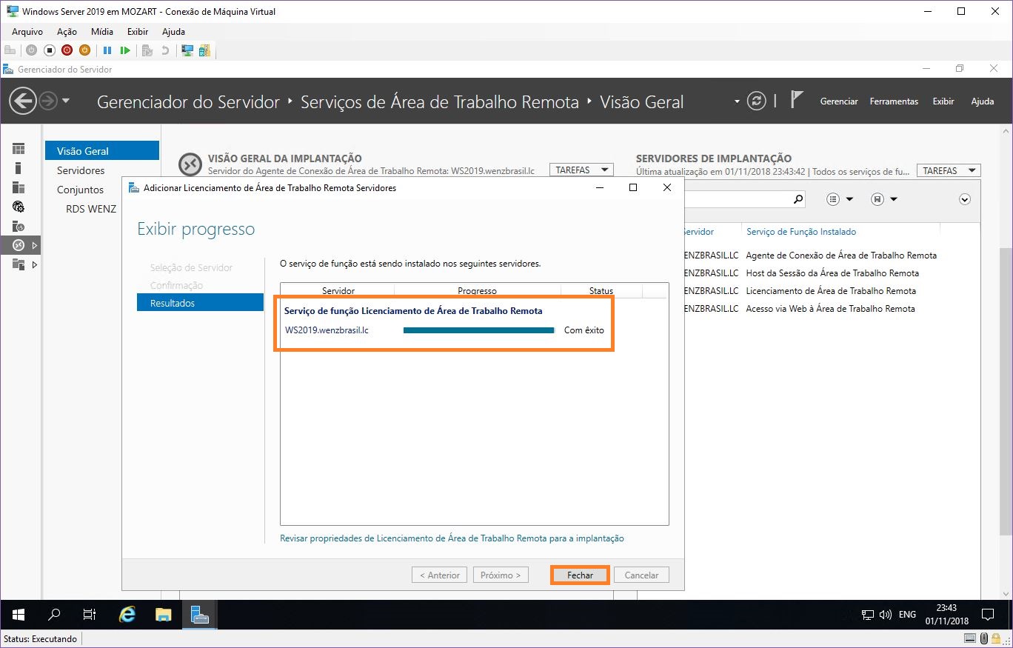The height and width of the screenshot is (648, 1013).
Task: Open the Ferramentas menu
Action: 894,101
